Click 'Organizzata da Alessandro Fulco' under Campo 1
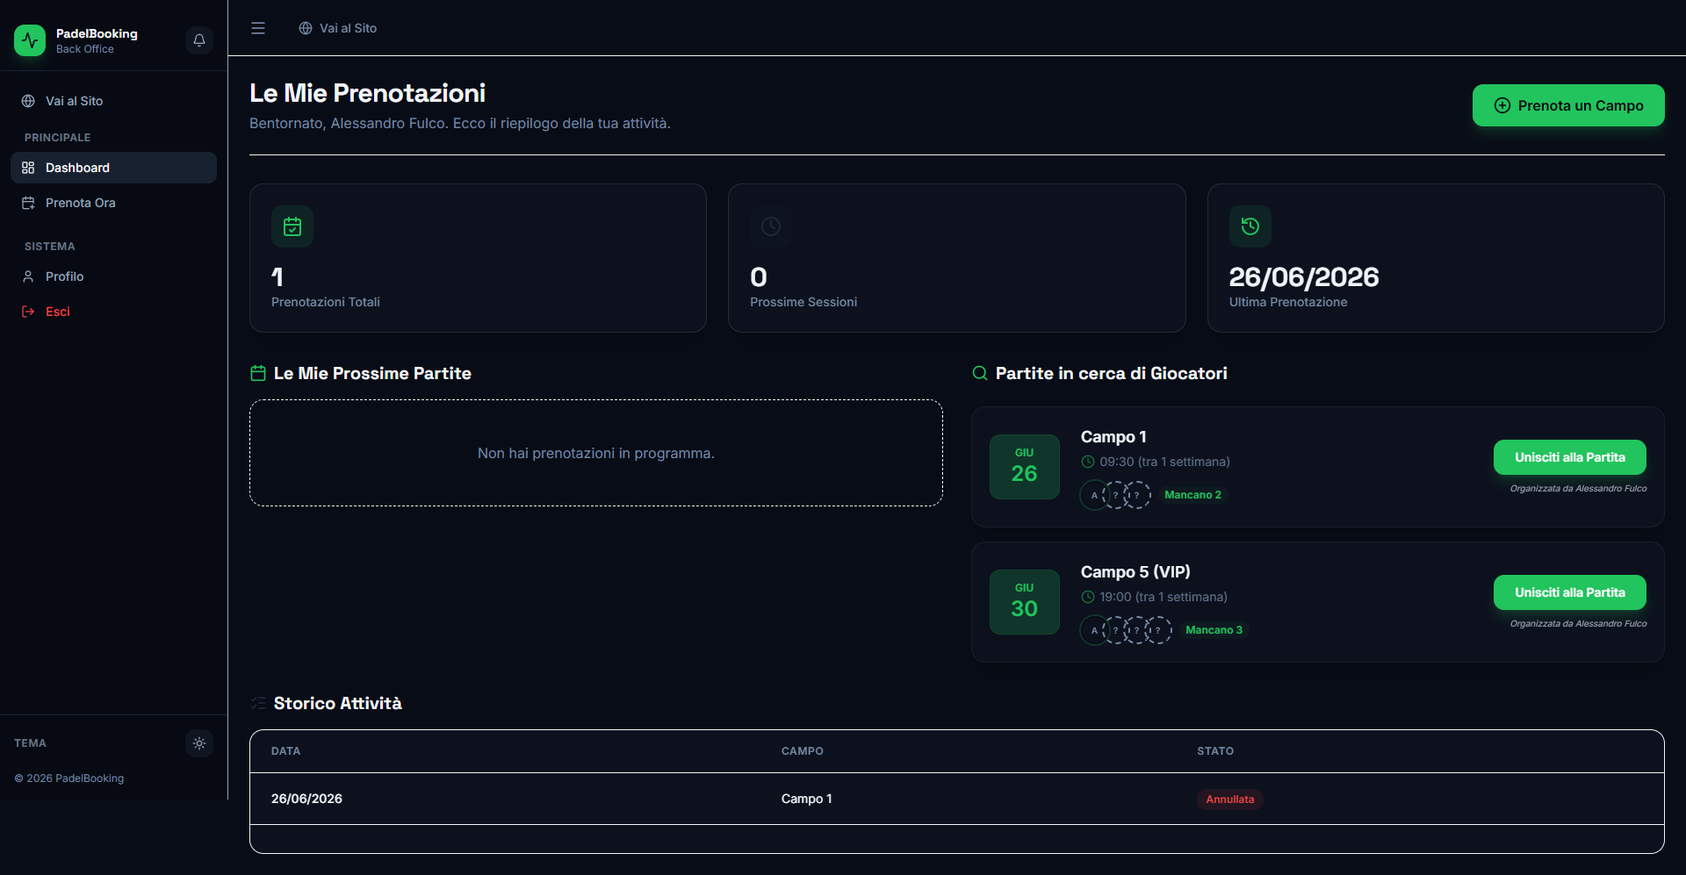 point(1578,489)
